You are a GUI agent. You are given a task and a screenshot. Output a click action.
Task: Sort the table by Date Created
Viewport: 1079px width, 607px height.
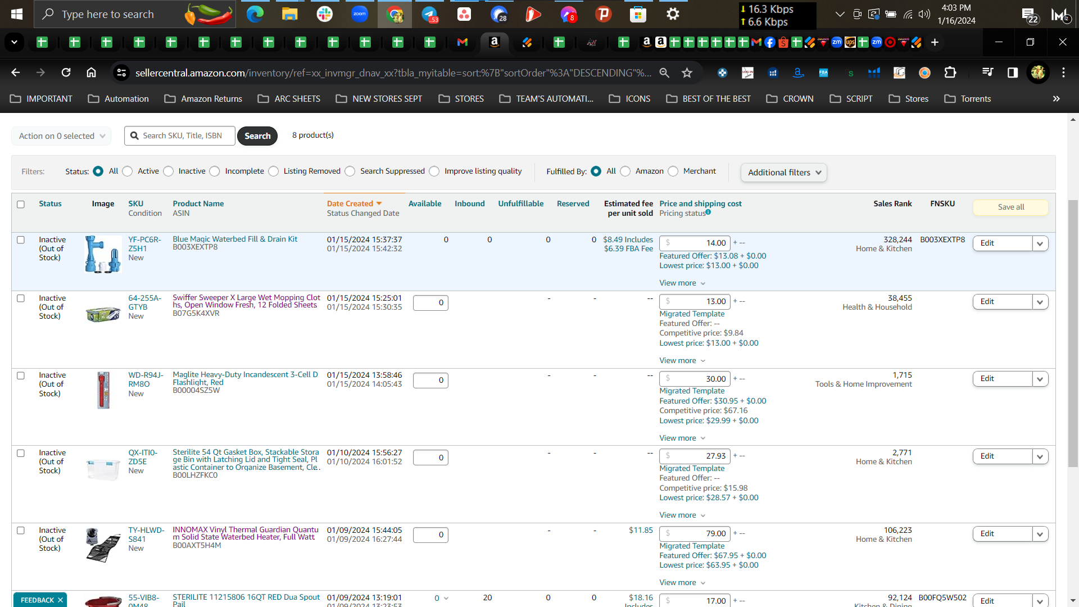[x=354, y=203]
